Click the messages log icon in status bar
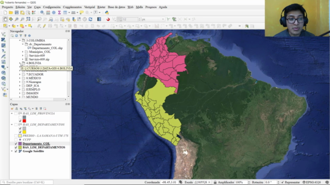This screenshot has height=185, width=330. [327, 182]
